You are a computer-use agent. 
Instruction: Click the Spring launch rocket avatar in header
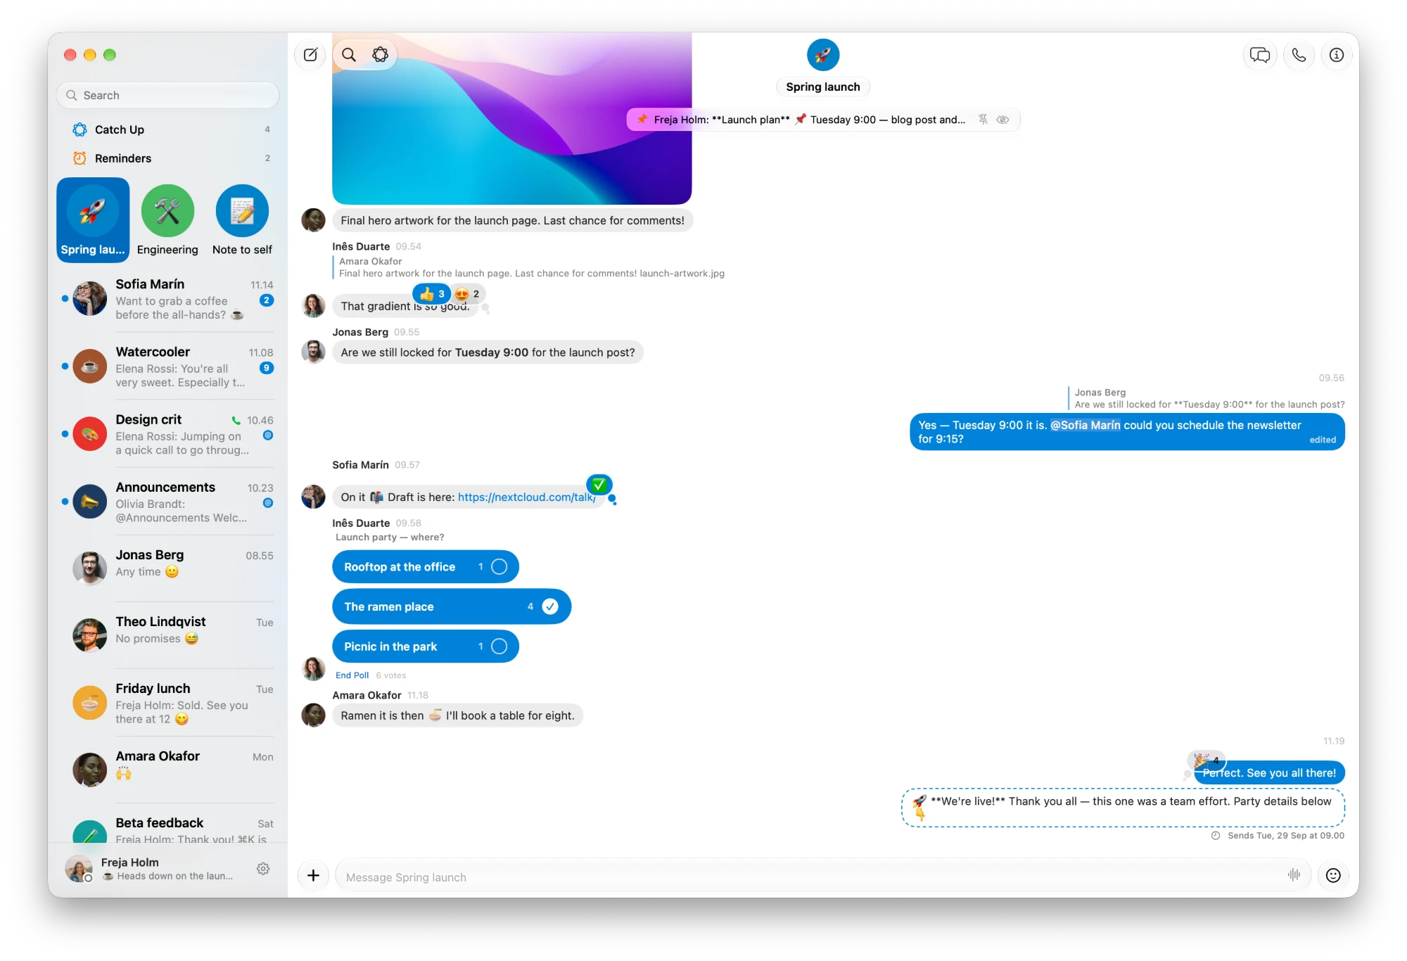coord(823,55)
